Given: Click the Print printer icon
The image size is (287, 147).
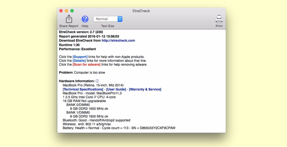Looking at the screenshot, I should tap(219, 19).
